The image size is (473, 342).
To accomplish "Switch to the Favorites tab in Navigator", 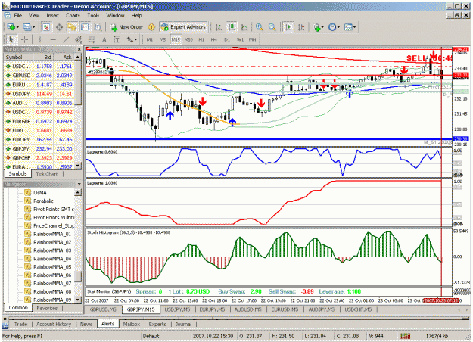I will 47,308.
